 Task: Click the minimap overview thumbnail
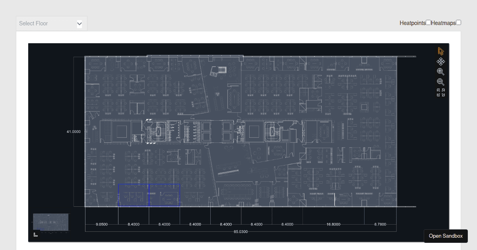tap(50, 222)
